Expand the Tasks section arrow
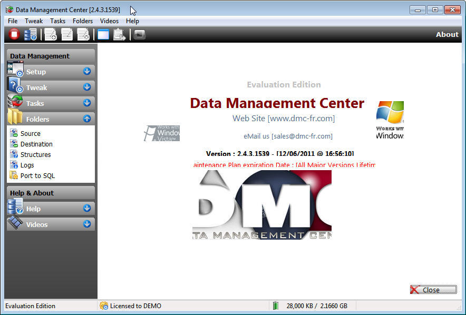Viewport: 466px width, 315px height. coord(87,103)
